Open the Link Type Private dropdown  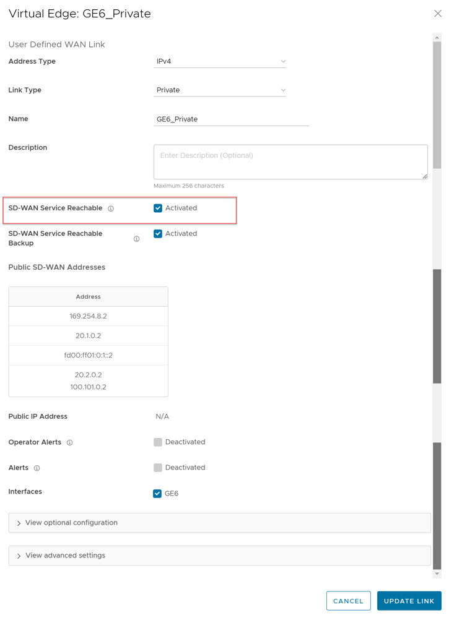point(220,90)
